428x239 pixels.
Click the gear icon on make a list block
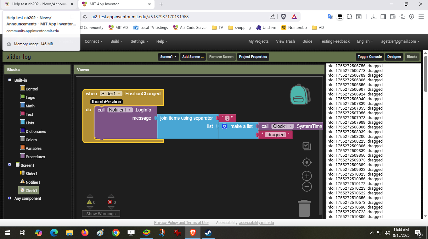224,126
